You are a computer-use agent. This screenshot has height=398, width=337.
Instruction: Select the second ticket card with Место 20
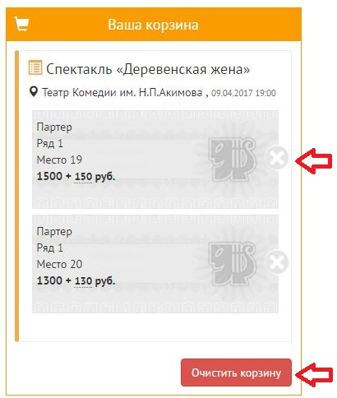155,264
